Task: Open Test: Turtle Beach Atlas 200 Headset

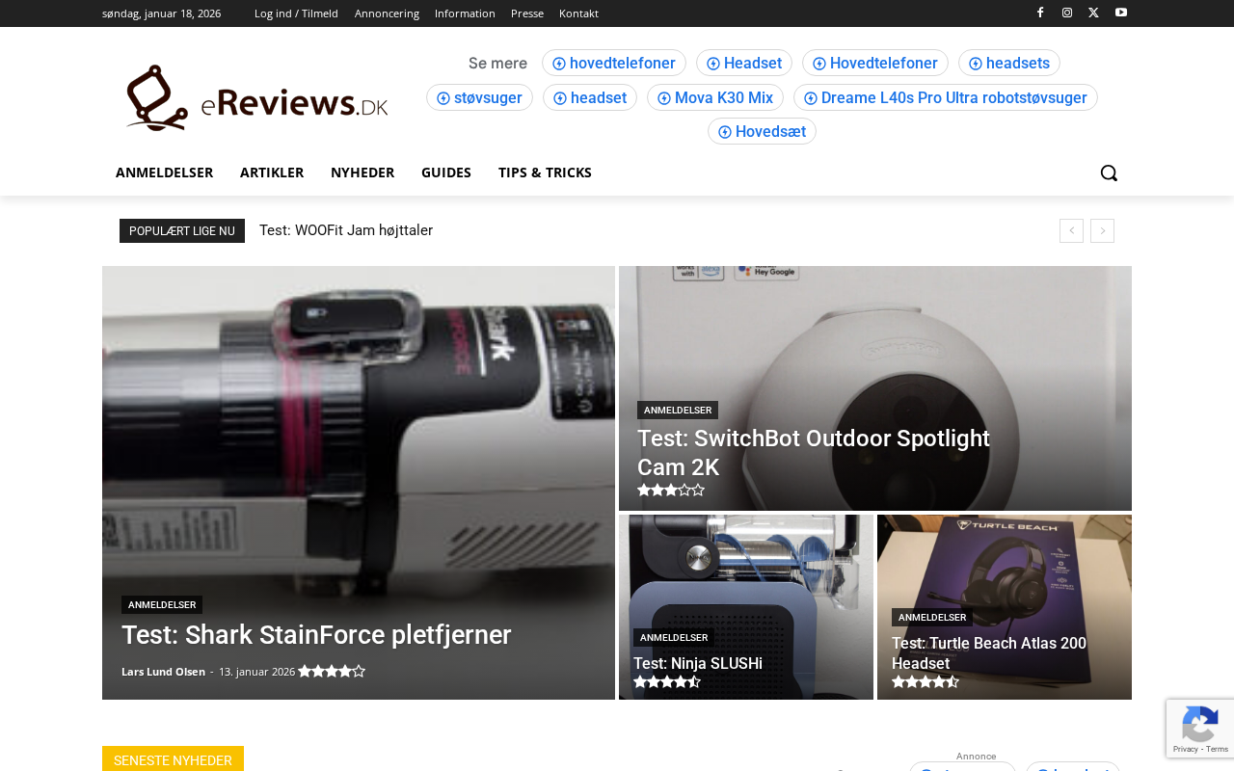Action: 989,653
